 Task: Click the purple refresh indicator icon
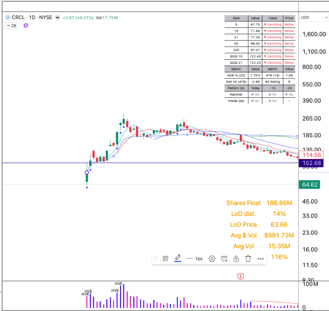26,25
